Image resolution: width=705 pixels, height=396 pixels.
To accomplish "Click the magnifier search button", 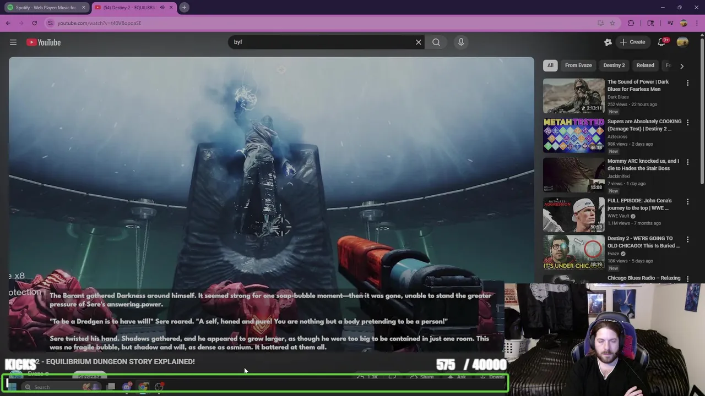I will [436, 42].
